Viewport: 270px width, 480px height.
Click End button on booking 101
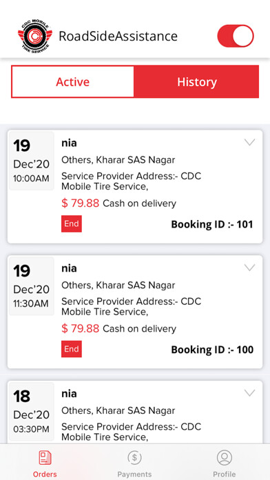point(72,223)
